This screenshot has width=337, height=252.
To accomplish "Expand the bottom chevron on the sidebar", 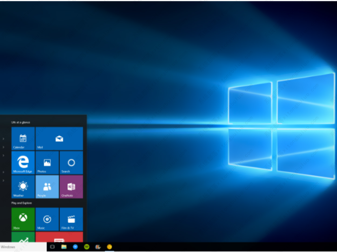I will point(3,180).
